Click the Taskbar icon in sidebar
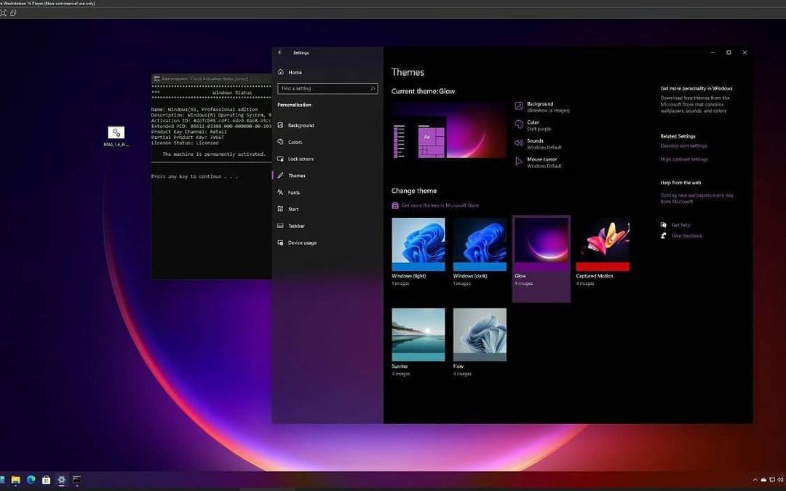Viewport: 786px width, 491px height. click(280, 226)
